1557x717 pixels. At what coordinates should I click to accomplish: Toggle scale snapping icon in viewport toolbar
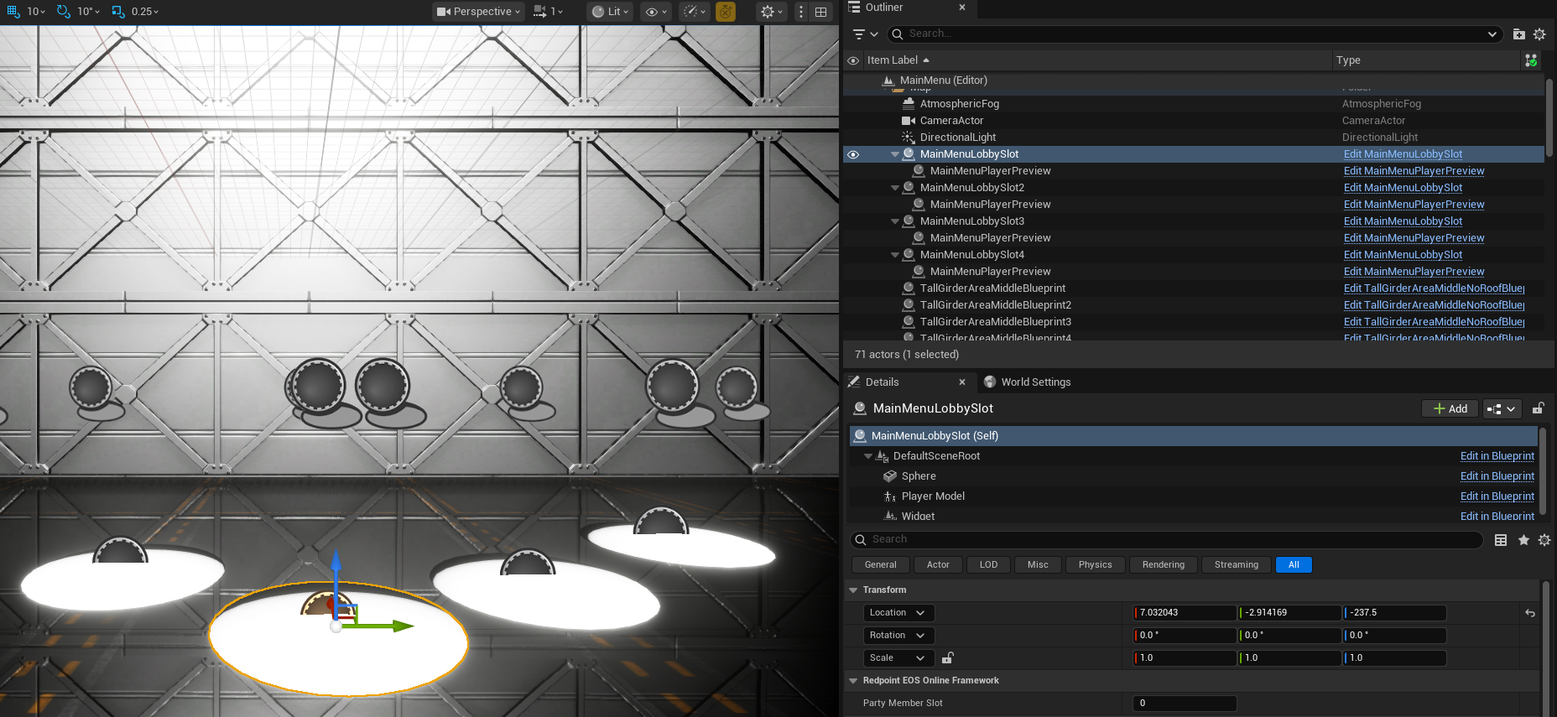(x=118, y=12)
